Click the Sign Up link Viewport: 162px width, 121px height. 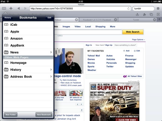tap(109, 45)
